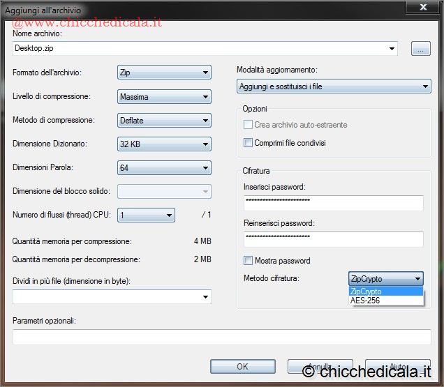Expand the Livello di compressione dropdown
The image size is (444, 387).
pyautogui.click(x=164, y=97)
